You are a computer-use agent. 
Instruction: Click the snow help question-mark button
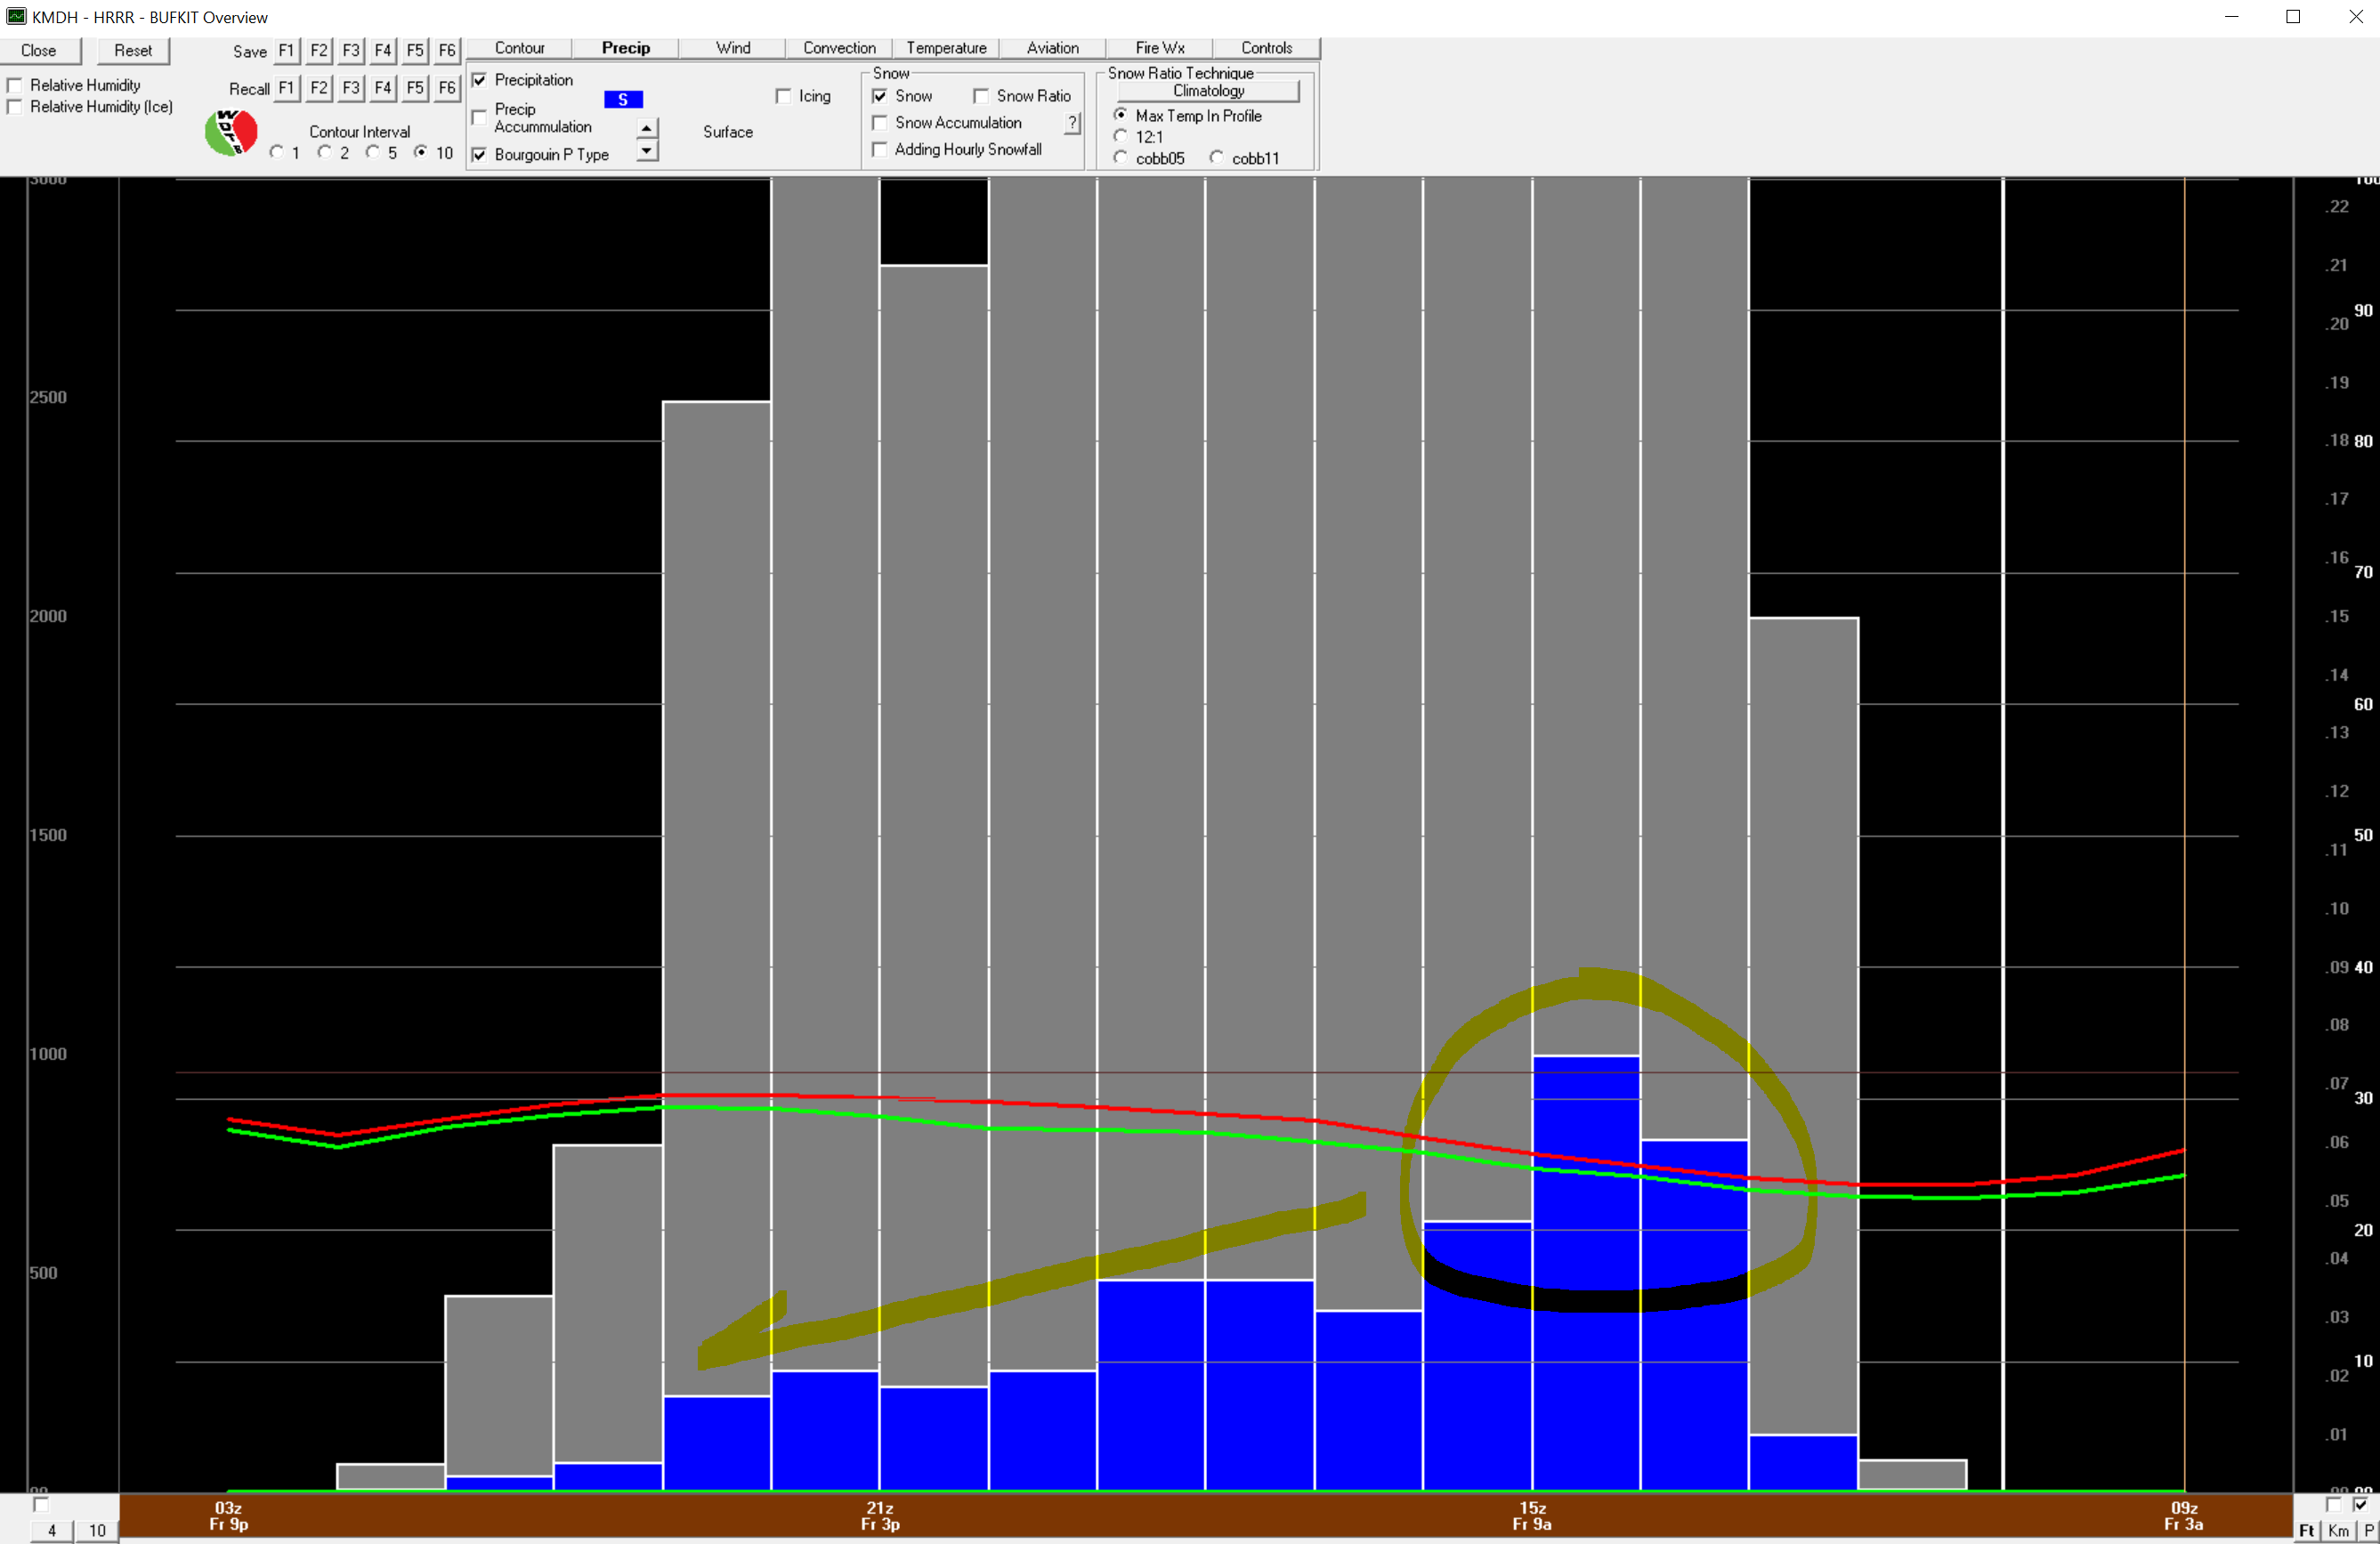click(x=1072, y=123)
